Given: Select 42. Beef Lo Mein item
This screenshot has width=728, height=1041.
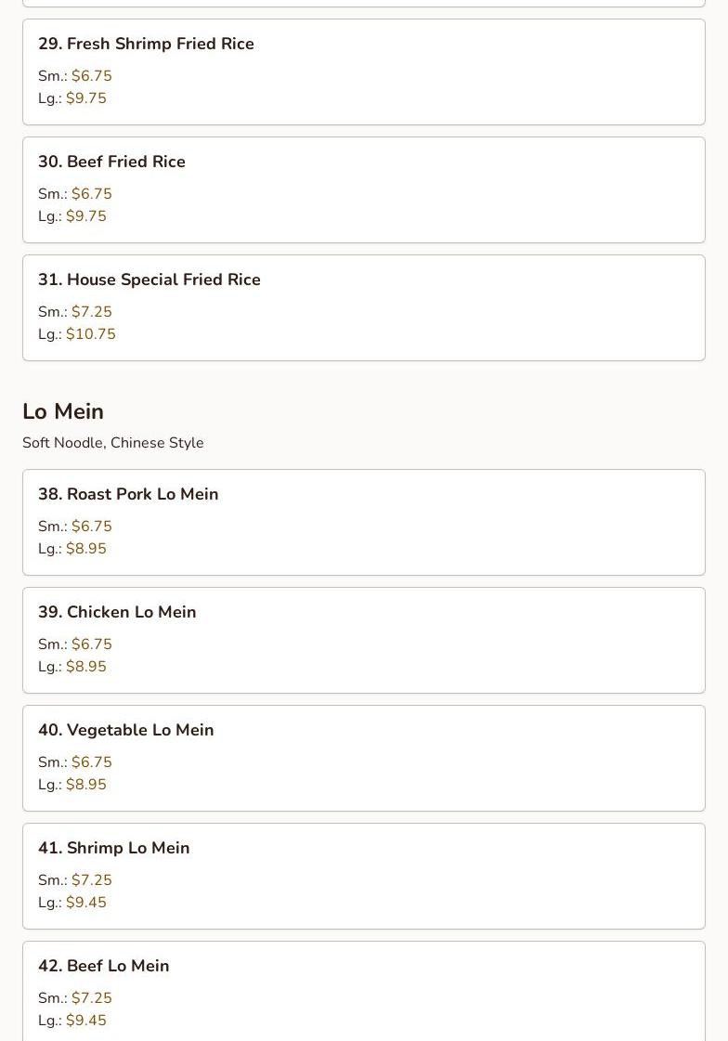Looking at the screenshot, I should pyautogui.click(x=364, y=991).
